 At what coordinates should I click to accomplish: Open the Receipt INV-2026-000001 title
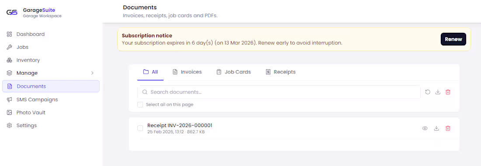180,125
